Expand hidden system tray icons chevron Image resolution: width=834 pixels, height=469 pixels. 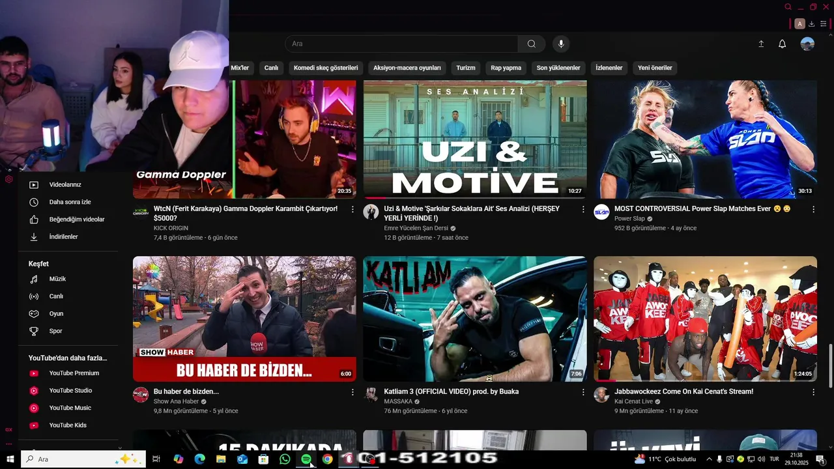click(x=709, y=459)
